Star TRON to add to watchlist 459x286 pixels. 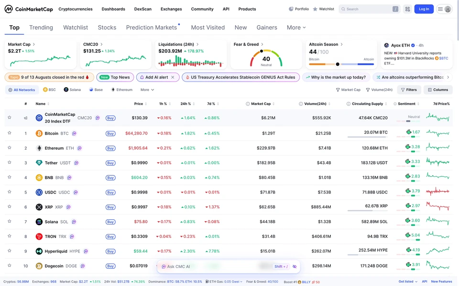click(x=10, y=236)
